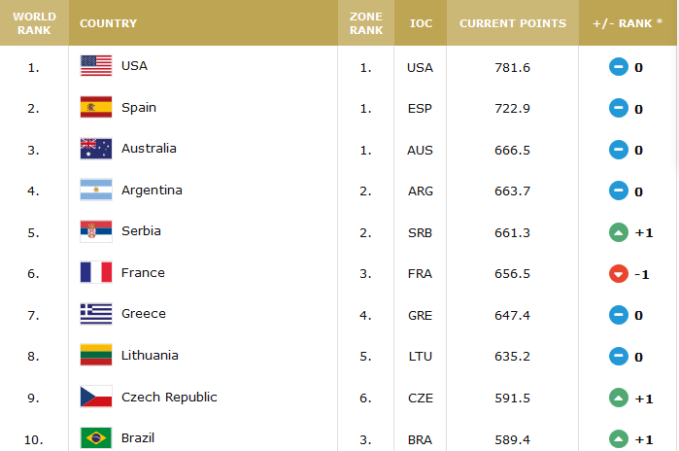679x451 pixels.
Task: Click the France flag icon
Action: [x=95, y=273]
